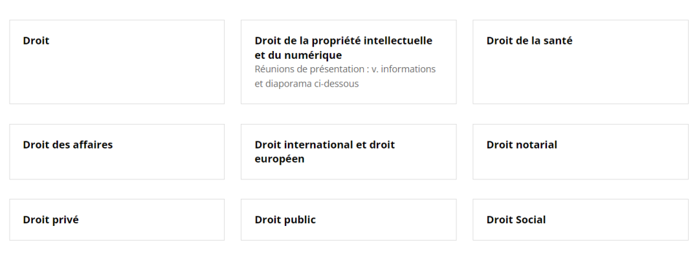Choose the Droit des affaires tile
The width and height of the screenshot is (699, 253).
(x=116, y=152)
